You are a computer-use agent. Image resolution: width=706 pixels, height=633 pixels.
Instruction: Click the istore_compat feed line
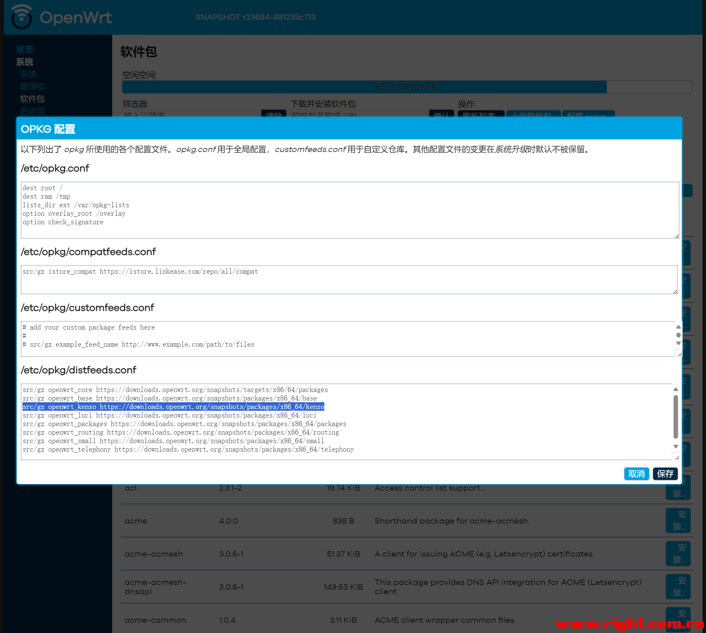pyautogui.click(x=140, y=271)
